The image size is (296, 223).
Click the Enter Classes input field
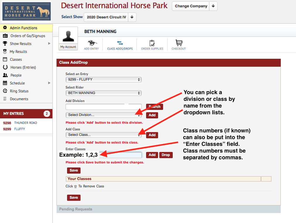(103, 155)
